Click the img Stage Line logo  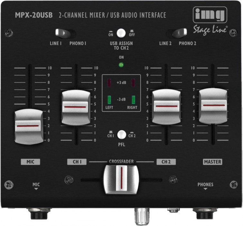point(210,21)
